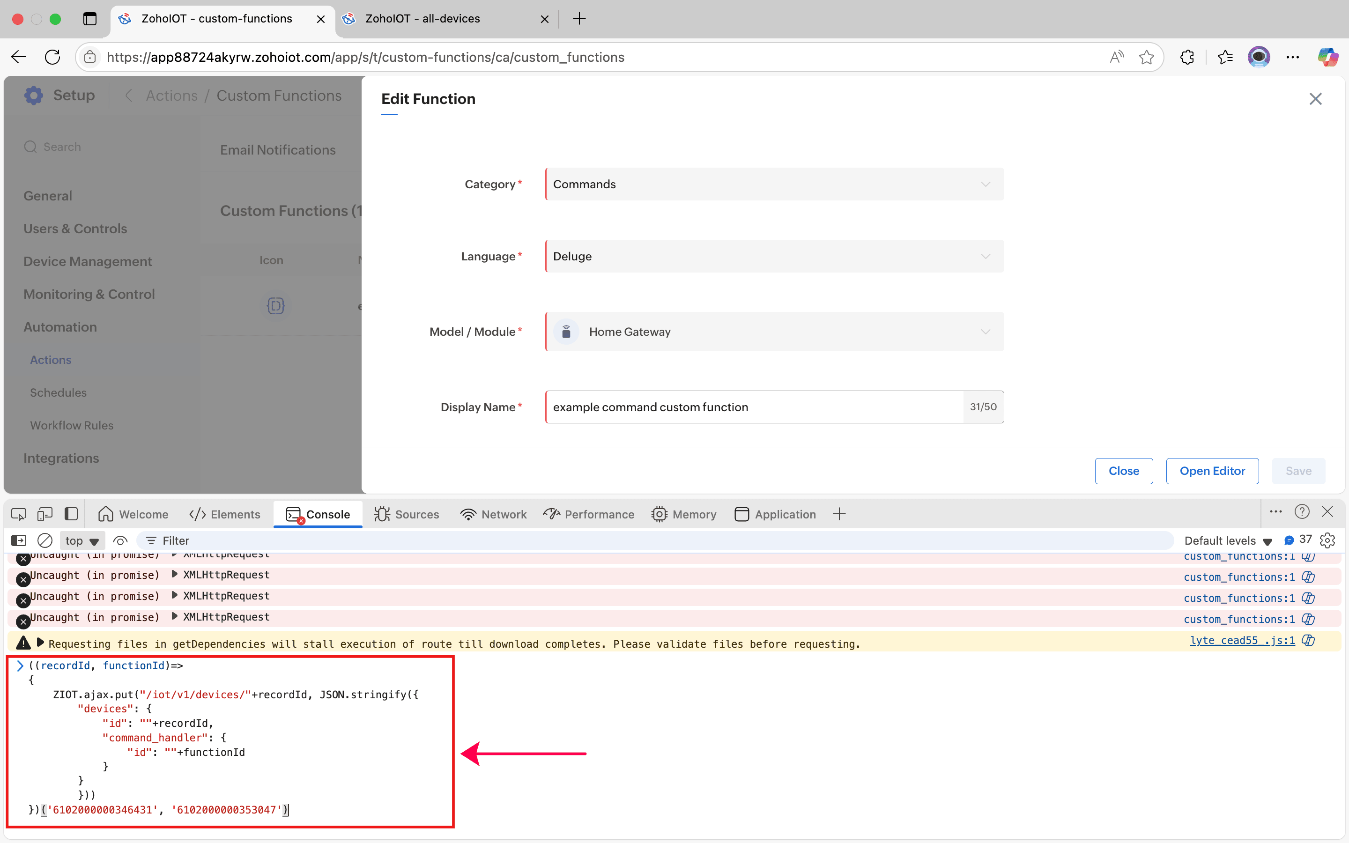
Task: Toggle live expression eye icon
Action: click(120, 540)
